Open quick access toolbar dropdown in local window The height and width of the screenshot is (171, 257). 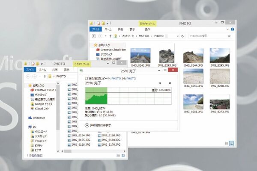pyautogui.click(x=42, y=64)
